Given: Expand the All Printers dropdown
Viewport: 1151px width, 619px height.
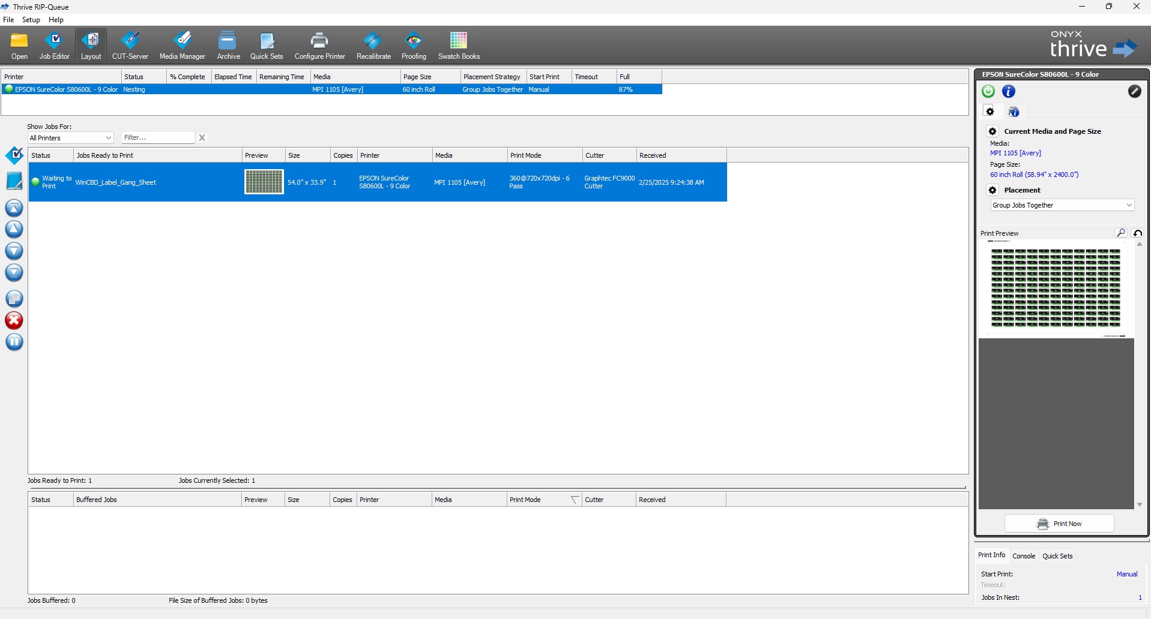Looking at the screenshot, I should [x=71, y=138].
